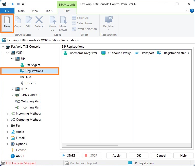Screen dimensions: 195x166
Task: Select Outgoing Plan in the tree
Action: [x=30, y=101]
